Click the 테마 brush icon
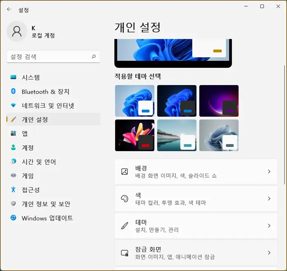 point(125,226)
